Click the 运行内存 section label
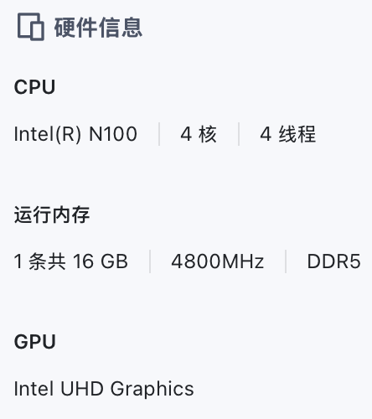The image size is (372, 419). point(52,215)
